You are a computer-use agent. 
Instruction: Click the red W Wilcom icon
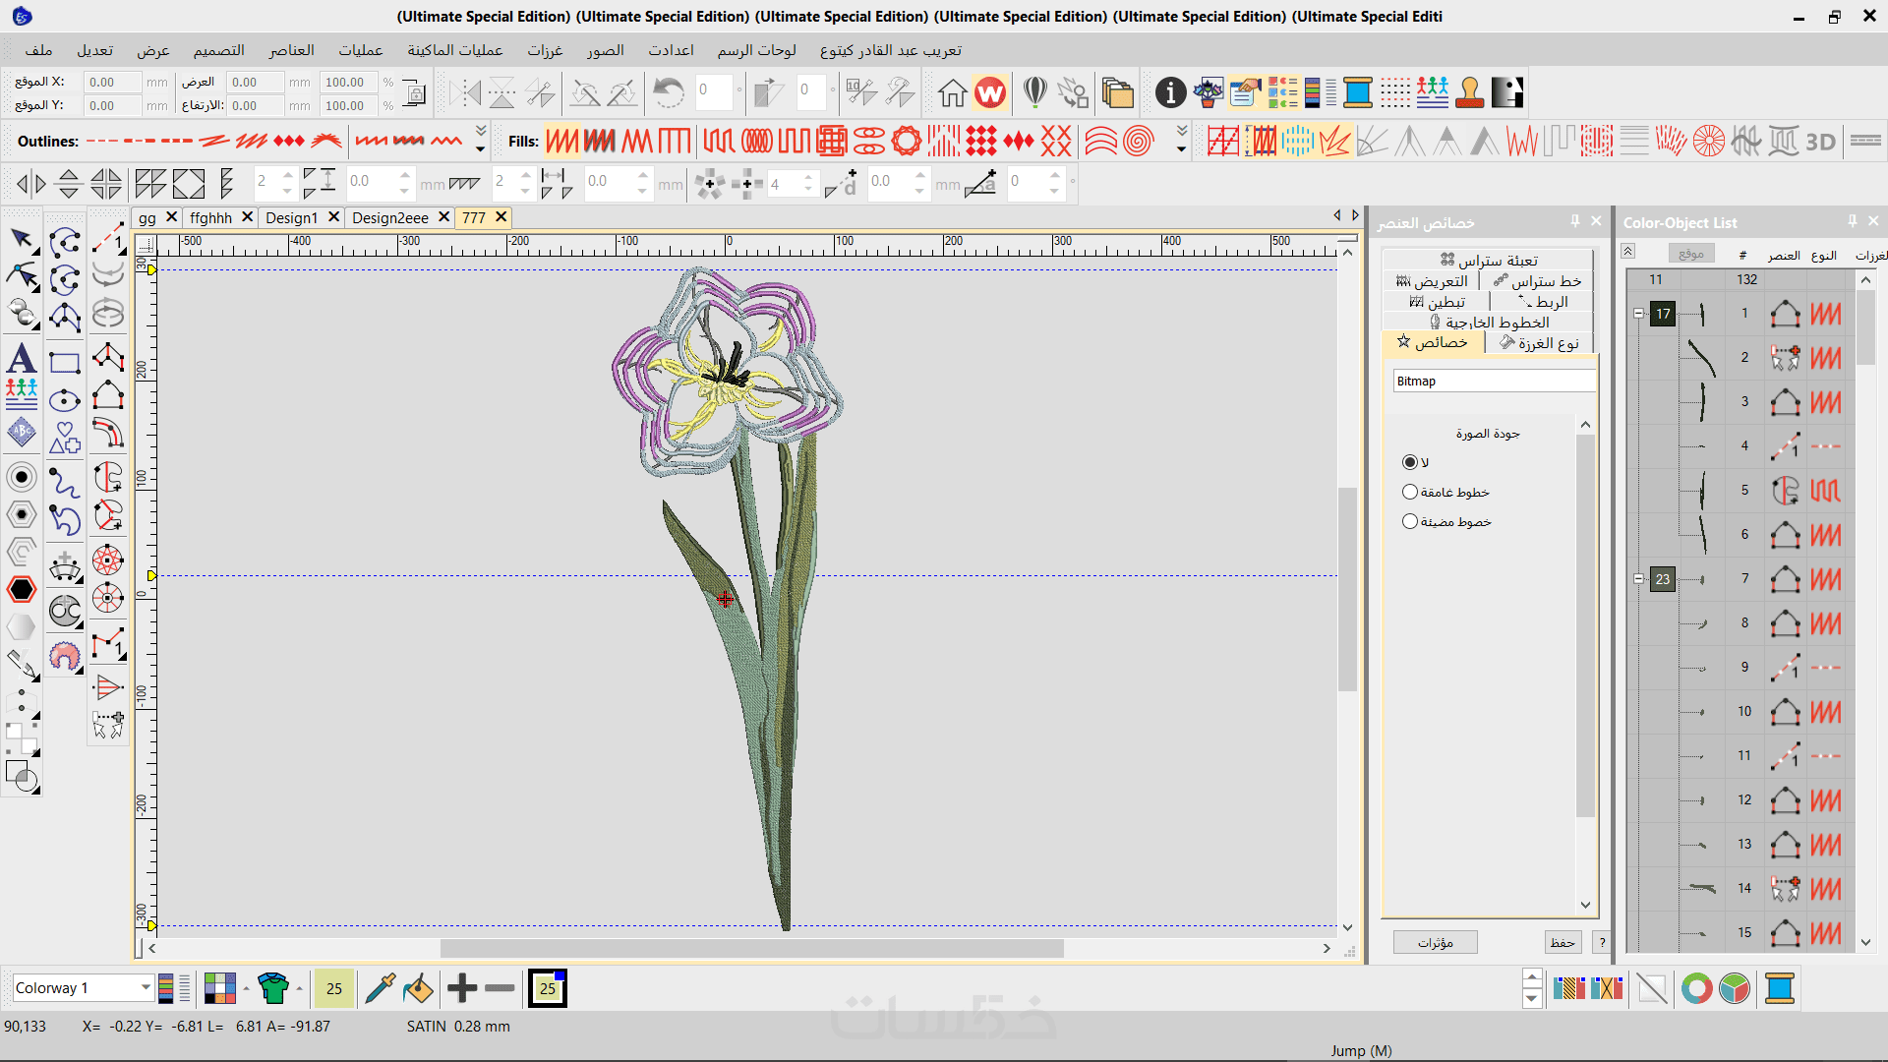990,93
